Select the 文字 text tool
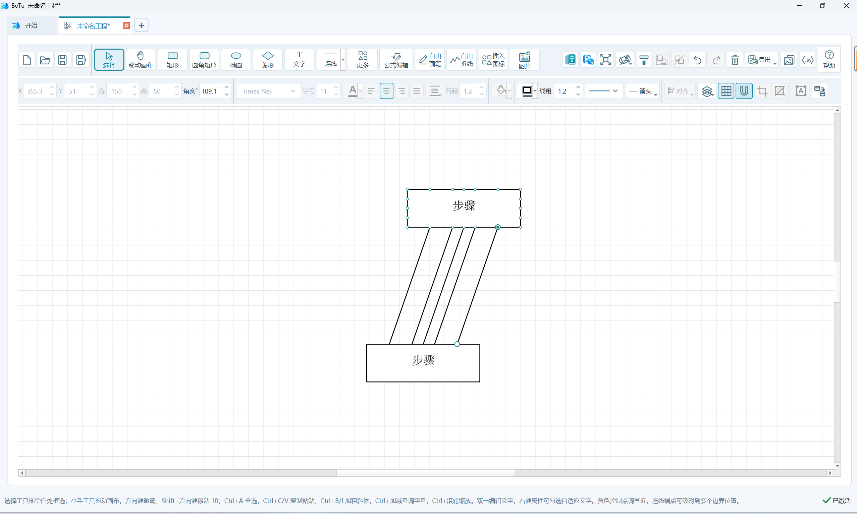 [299, 60]
